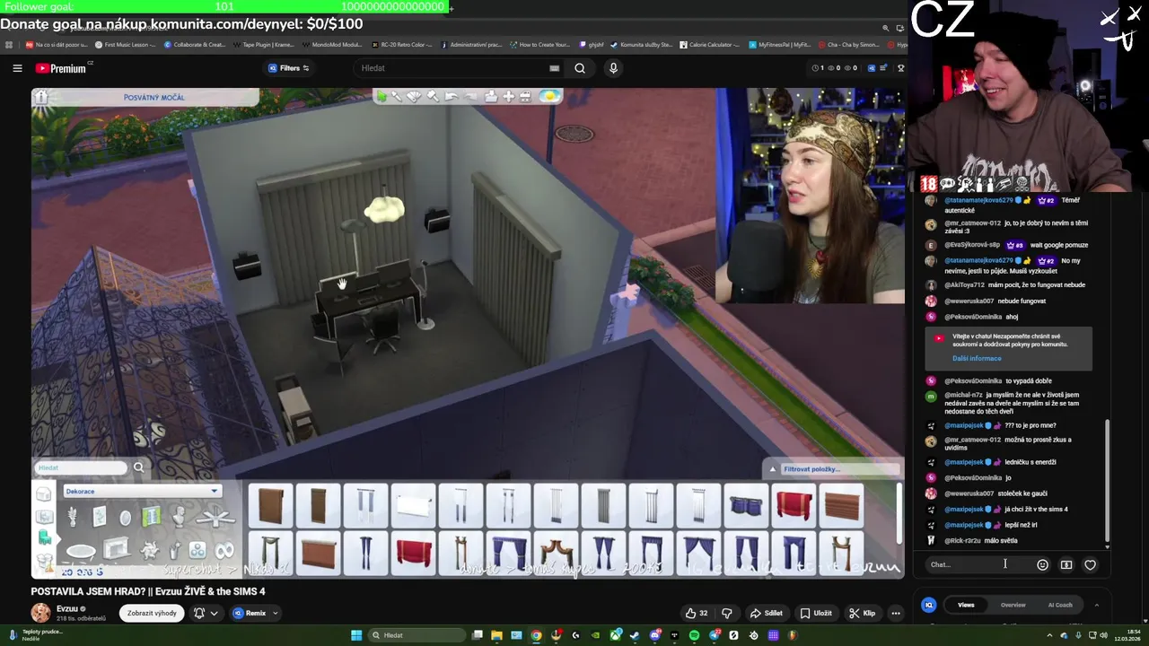Image resolution: width=1149 pixels, height=646 pixels.
Task: Open the taskbar clock showing 18:54
Action: pyautogui.click(x=1127, y=635)
